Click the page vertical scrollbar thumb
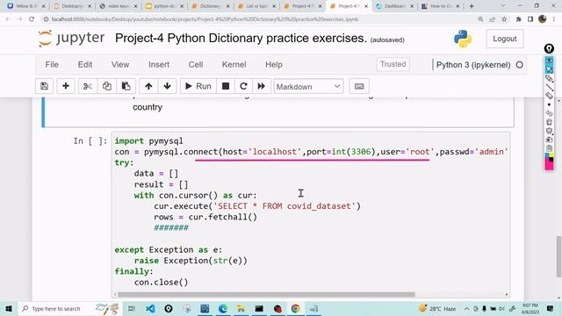Screen dimensions: 562x316 tap(558, 256)
